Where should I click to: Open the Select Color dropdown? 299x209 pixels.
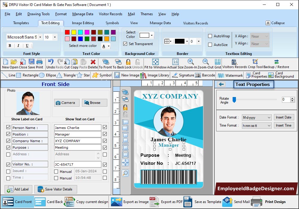tap(152, 35)
